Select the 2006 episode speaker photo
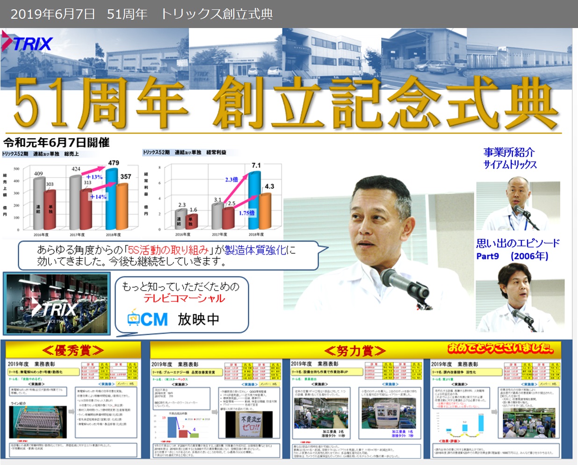578x465 pixels. pos(520,298)
